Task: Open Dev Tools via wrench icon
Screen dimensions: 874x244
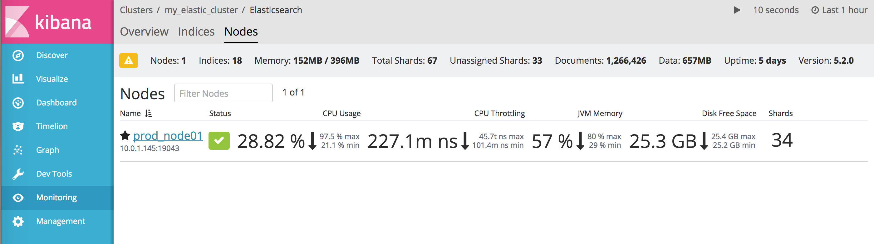Action: pos(18,173)
